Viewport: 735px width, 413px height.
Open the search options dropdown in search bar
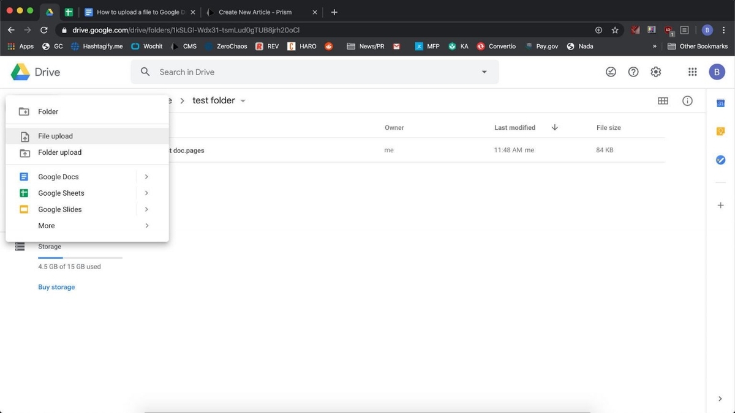484,72
